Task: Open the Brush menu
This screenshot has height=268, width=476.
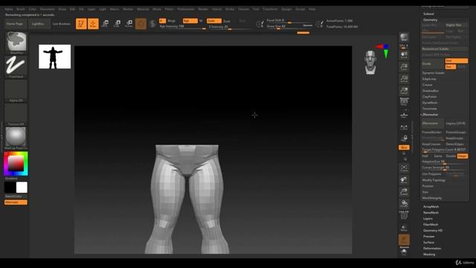Action: click(21, 9)
